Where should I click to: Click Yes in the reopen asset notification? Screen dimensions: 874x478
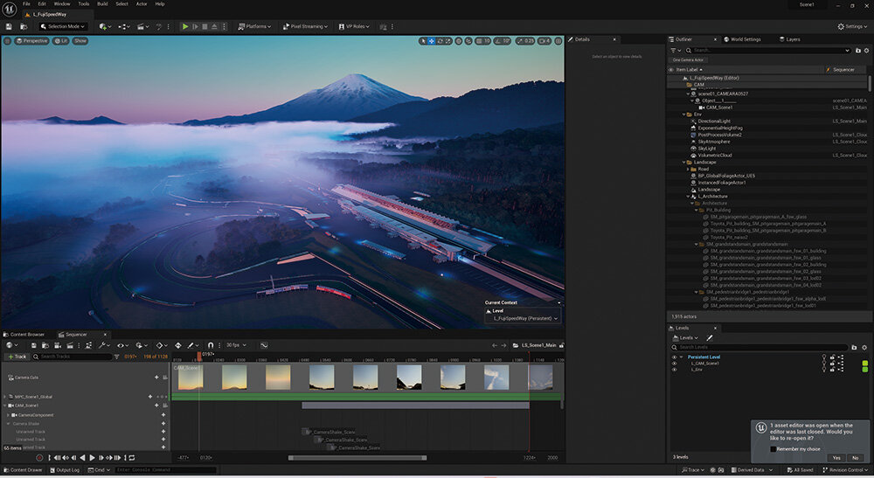click(836, 458)
